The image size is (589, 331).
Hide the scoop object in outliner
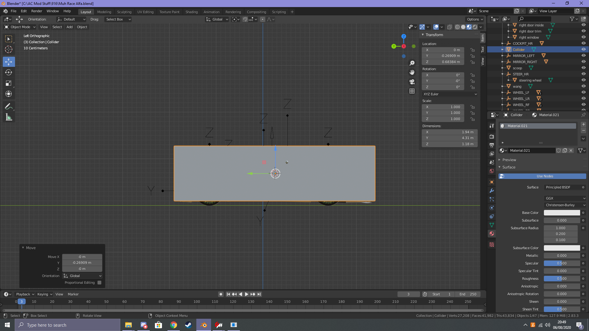point(583,68)
